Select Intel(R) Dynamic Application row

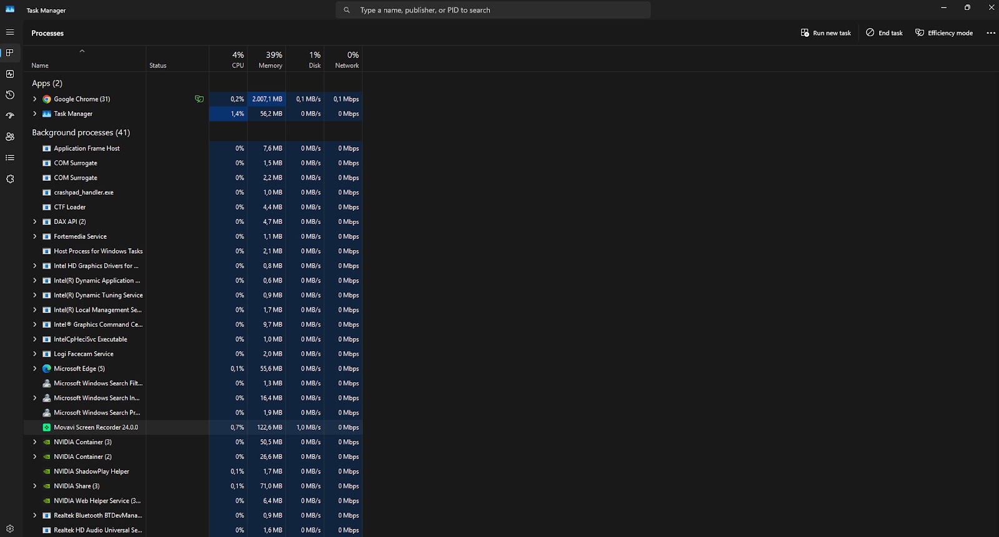click(x=193, y=281)
